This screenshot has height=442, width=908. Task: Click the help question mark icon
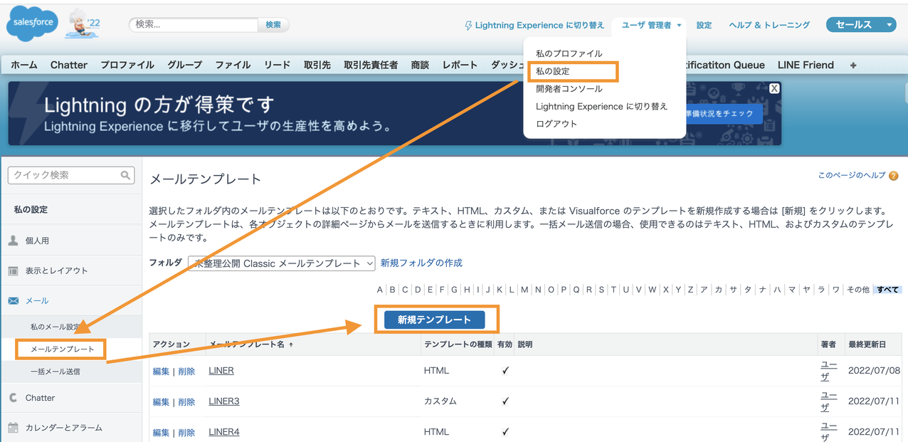tap(894, 176)
